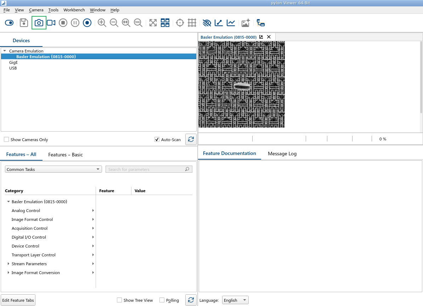
Task: Open the Language dropdown showing English
Action: click(235, 300)
